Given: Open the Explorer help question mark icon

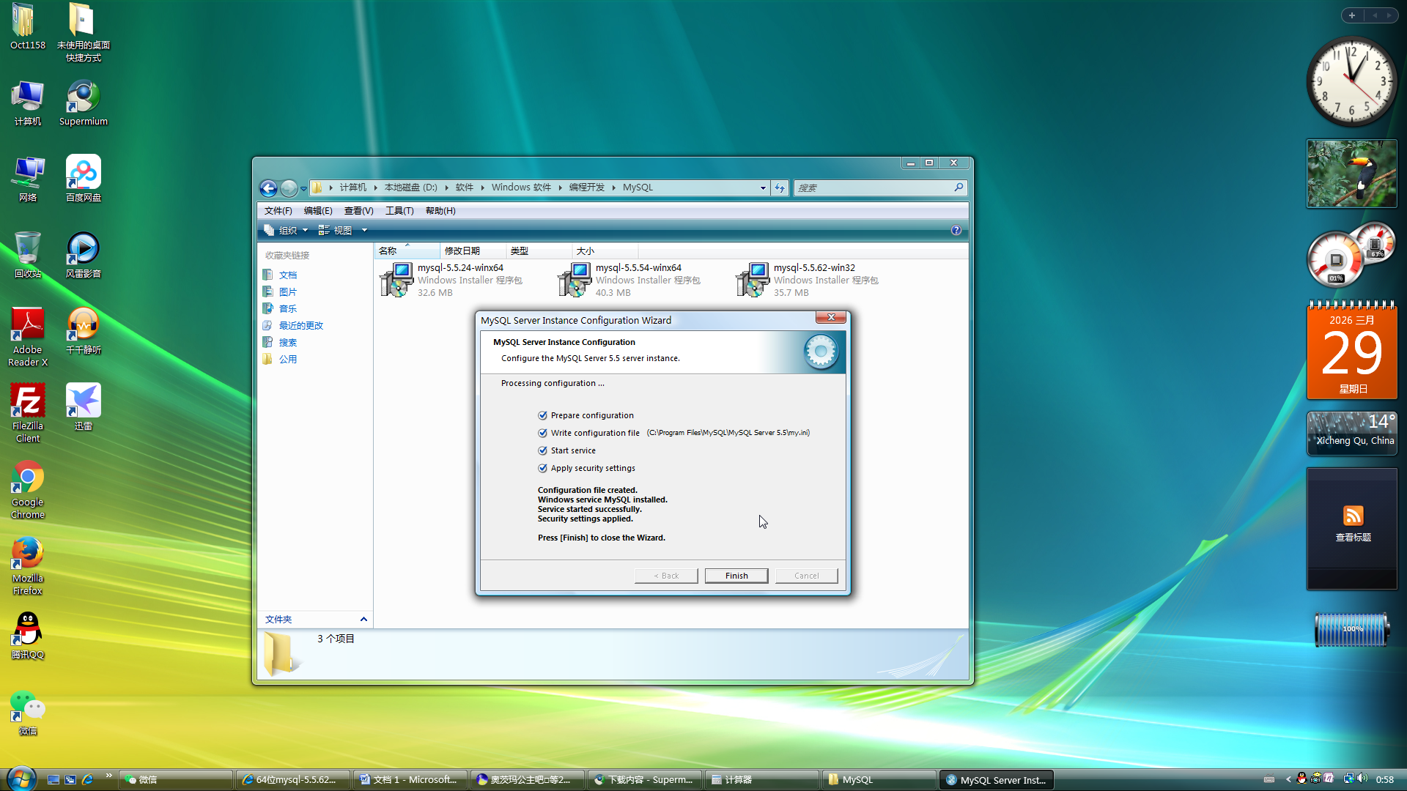Looking at the screenshot, I should 956,230.
